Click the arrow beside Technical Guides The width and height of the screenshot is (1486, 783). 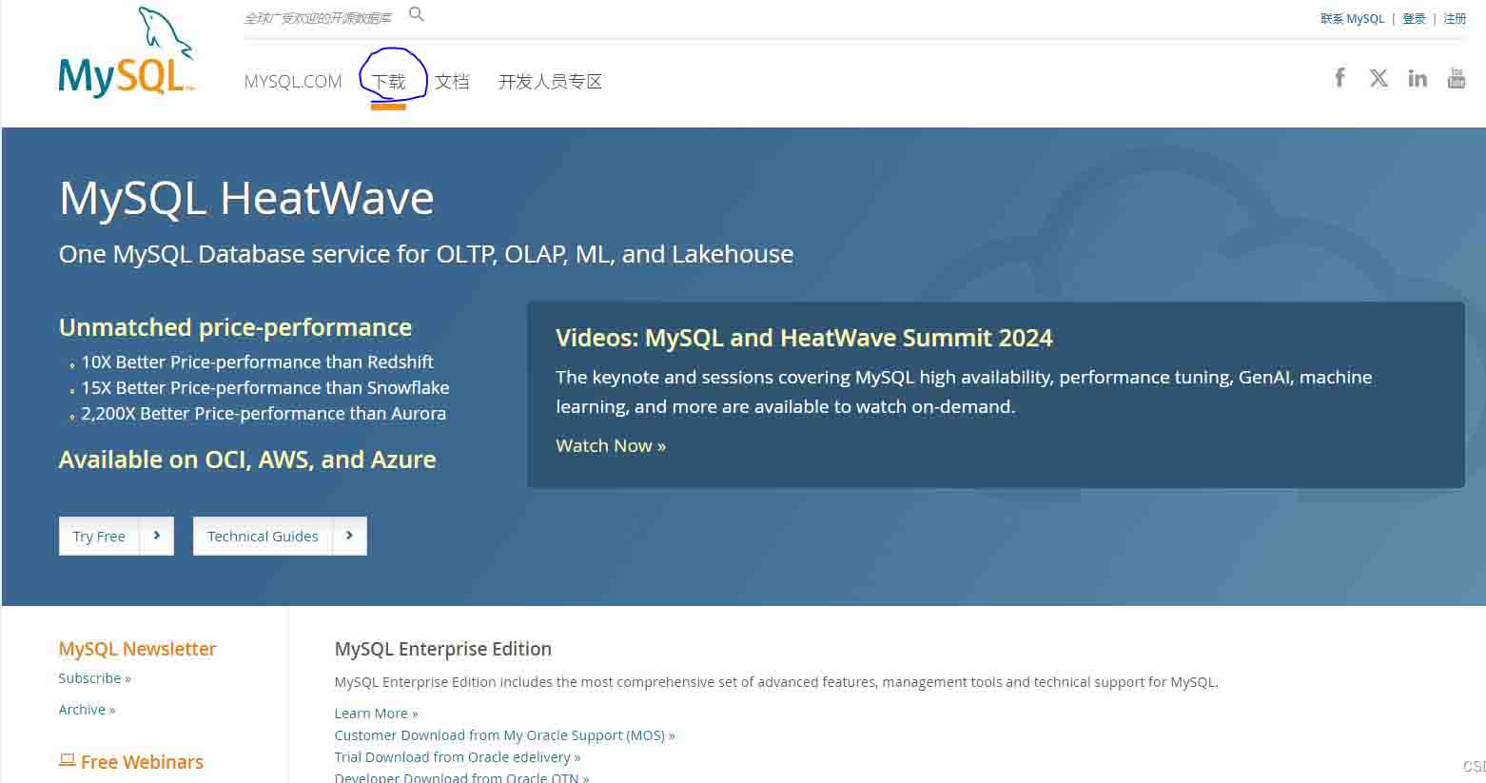[349, 536]
